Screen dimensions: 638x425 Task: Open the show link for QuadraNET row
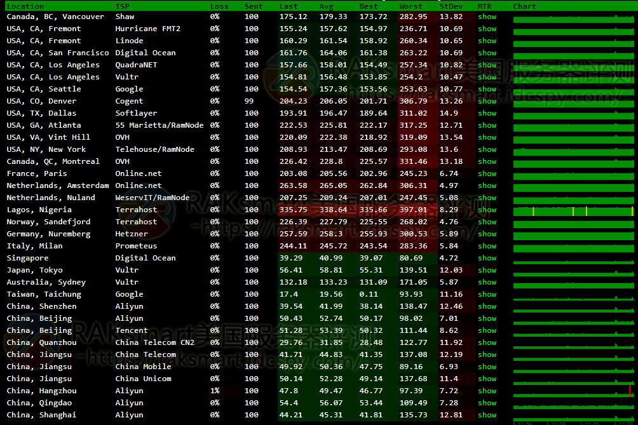487,65
